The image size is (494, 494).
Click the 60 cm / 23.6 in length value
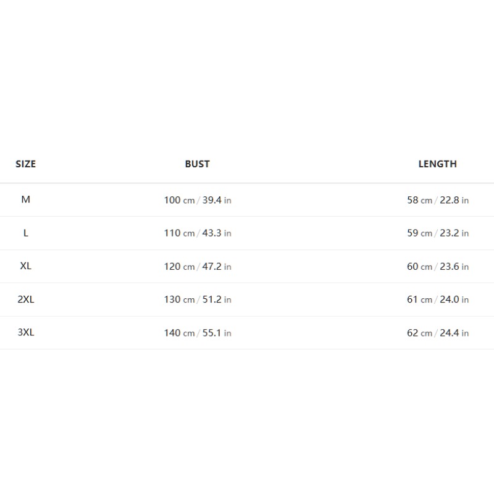438,267
